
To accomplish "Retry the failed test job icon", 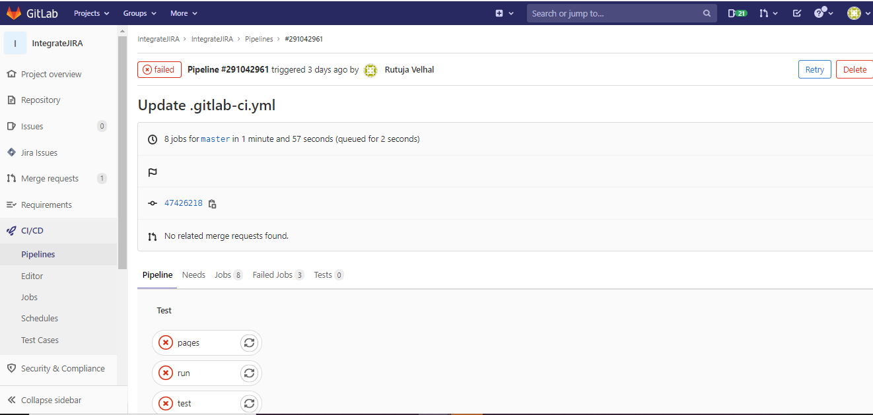I will pyautogui.click(x=249, y=403).
